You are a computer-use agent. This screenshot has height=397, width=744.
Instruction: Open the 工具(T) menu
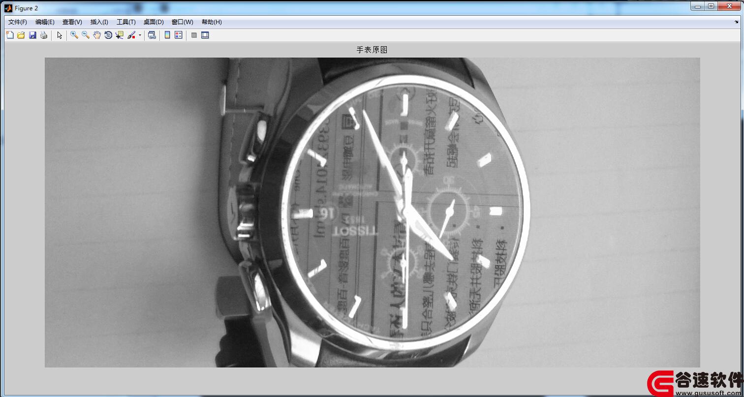coord(126,22)
